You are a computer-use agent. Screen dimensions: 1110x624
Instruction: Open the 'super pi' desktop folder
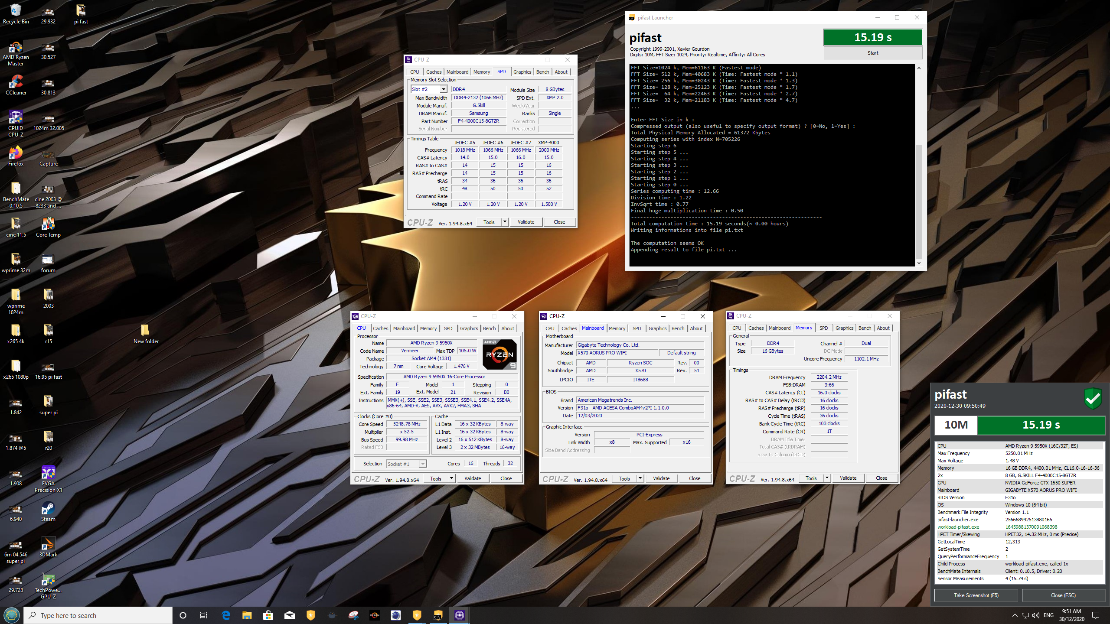coord(48,405)
